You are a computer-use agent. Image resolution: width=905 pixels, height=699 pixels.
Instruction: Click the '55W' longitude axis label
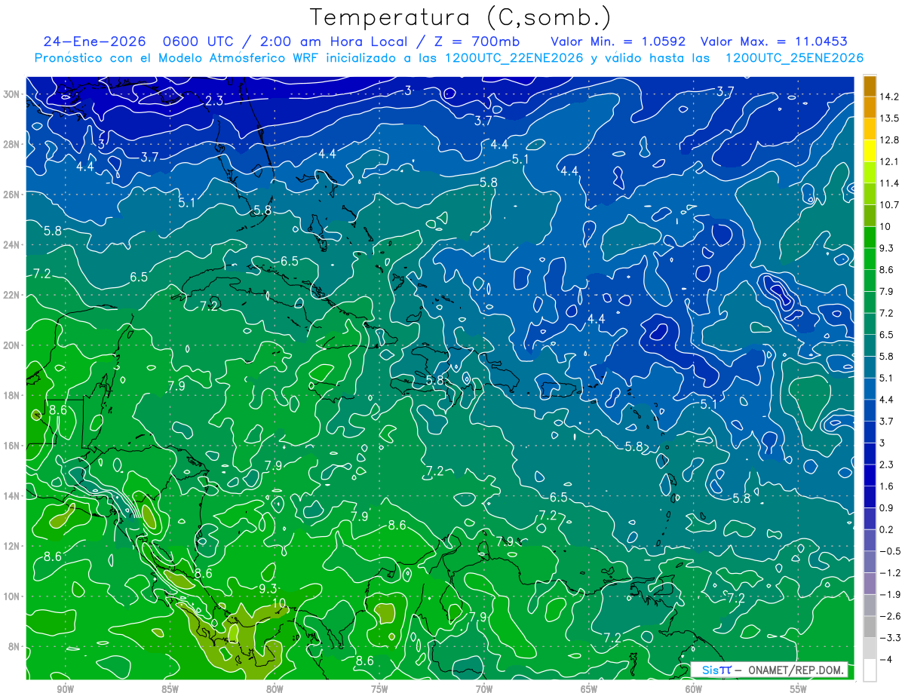click(x=799, y=689)
